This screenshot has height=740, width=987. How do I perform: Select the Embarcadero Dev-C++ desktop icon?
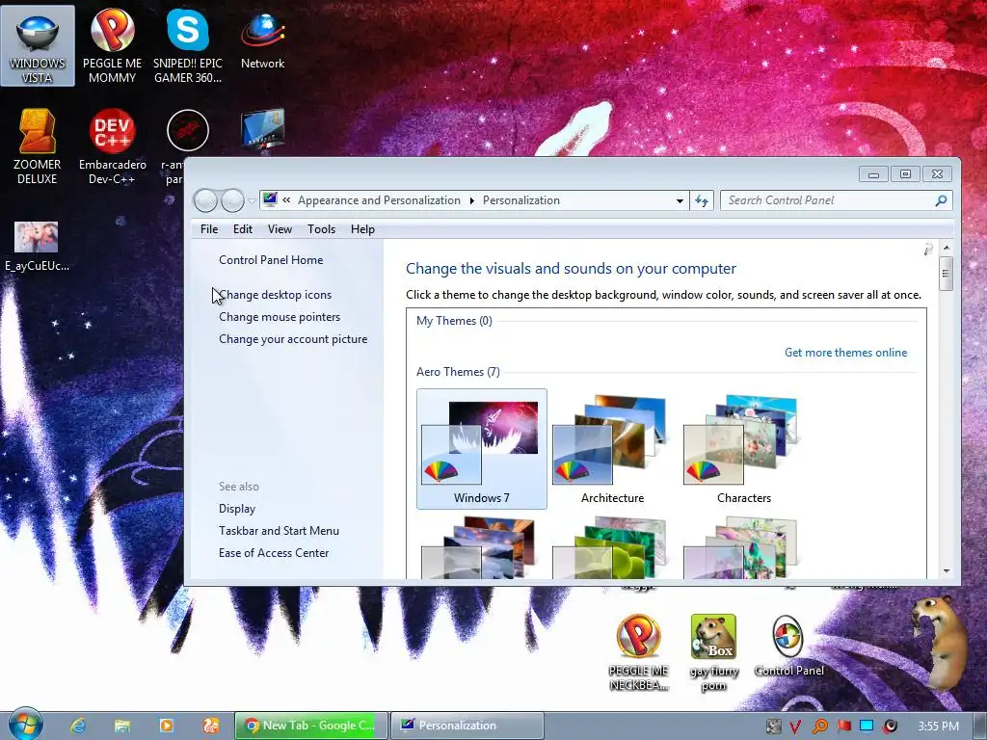(x=112, y=146)
